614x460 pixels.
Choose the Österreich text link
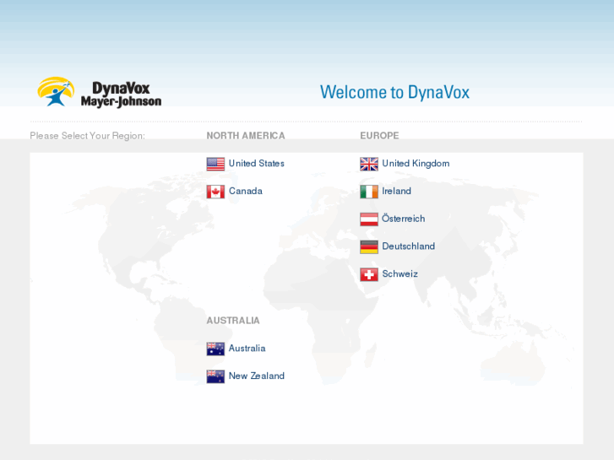pos(404,218)
